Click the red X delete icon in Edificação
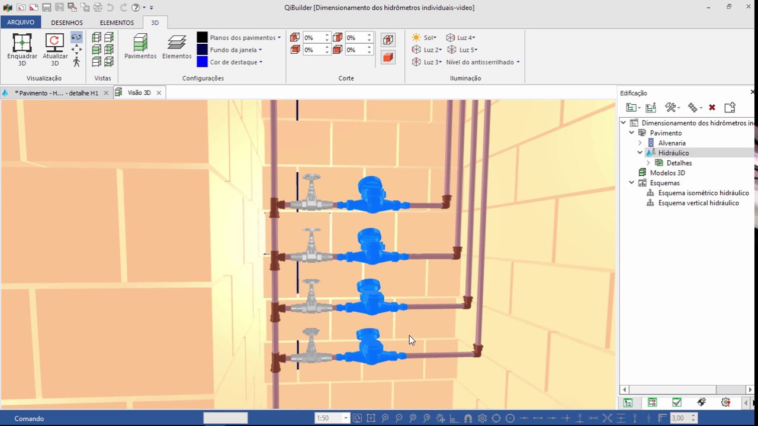This screenshot has width=758, height=426. click(712, 108)
